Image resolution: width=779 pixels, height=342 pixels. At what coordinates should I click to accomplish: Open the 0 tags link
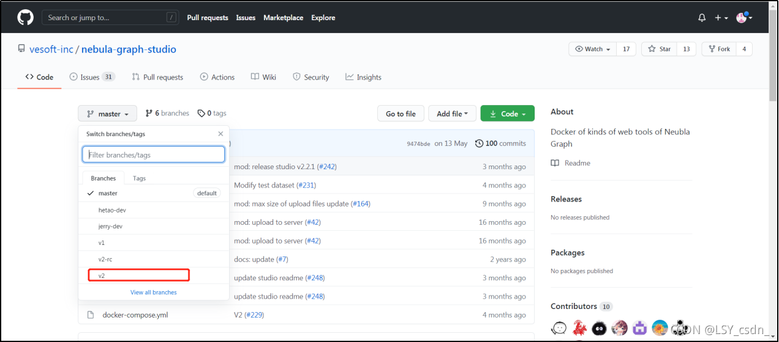(212, 114)
